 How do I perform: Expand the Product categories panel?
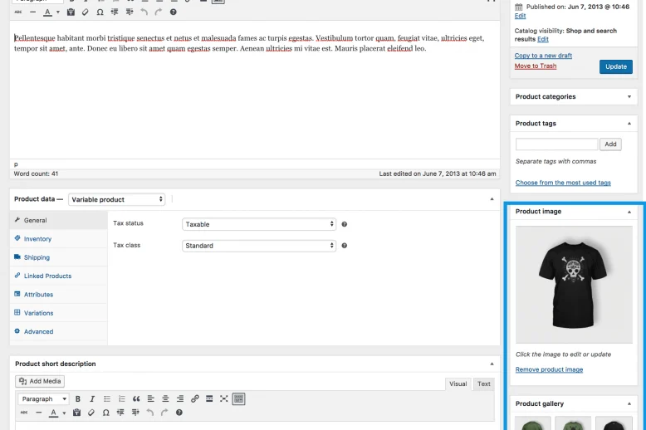[629, 97]
